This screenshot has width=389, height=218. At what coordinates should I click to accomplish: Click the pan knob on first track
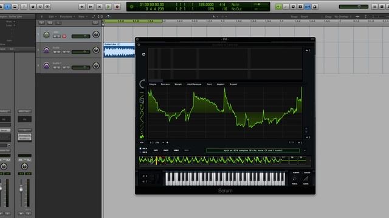coord(96,35)
